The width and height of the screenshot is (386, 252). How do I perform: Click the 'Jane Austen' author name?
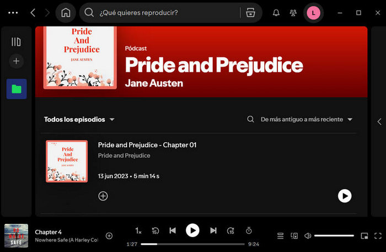click(154, 83)
